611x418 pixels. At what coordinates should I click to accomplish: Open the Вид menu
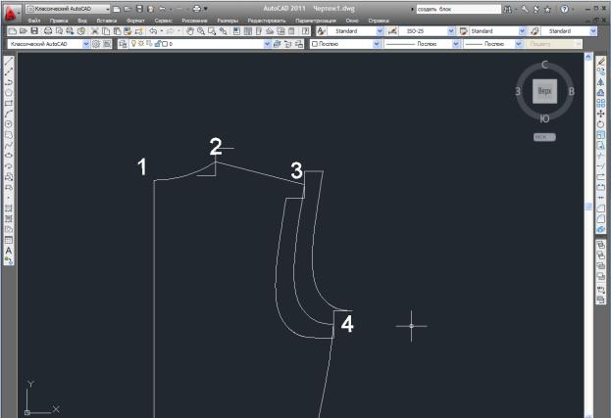coord(82,21)
